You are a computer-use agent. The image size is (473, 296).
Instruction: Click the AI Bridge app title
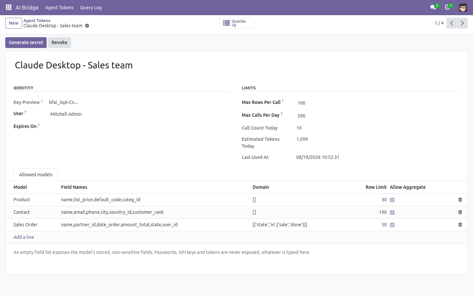coord(27,7)
